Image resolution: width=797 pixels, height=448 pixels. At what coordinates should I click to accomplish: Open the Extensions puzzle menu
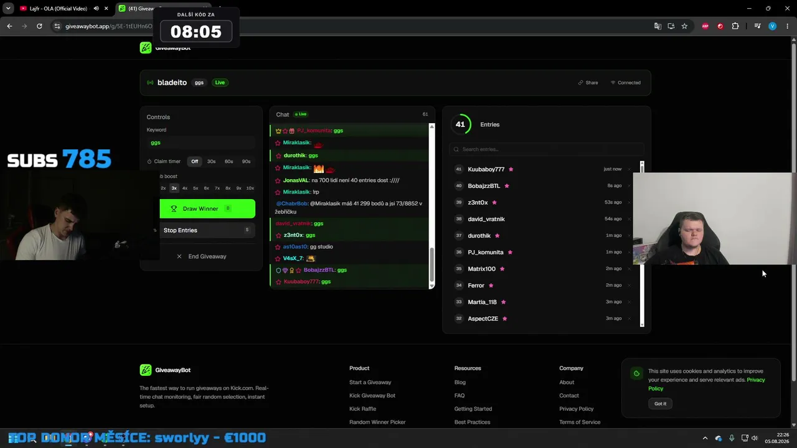coord(735,26)
